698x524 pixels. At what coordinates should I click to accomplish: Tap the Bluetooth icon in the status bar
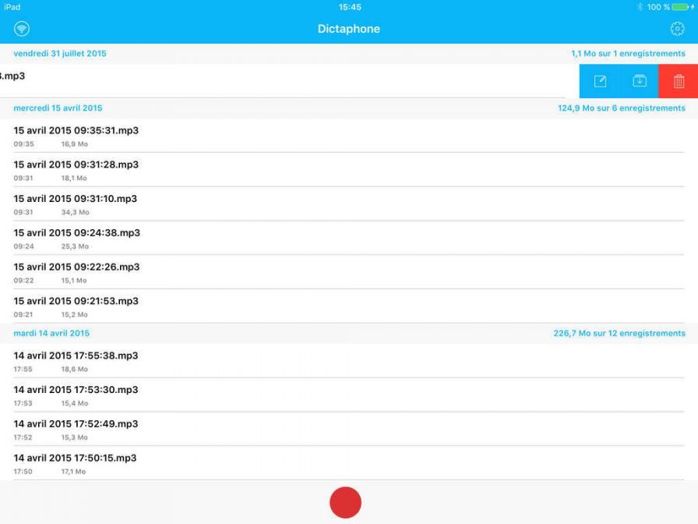click(x=640, y=7)
